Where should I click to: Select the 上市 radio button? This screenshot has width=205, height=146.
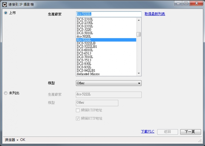point(6,13)
